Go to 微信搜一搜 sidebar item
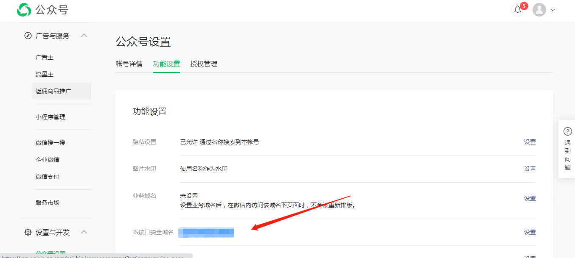The image size is (575, 258). tap(50, 143)
